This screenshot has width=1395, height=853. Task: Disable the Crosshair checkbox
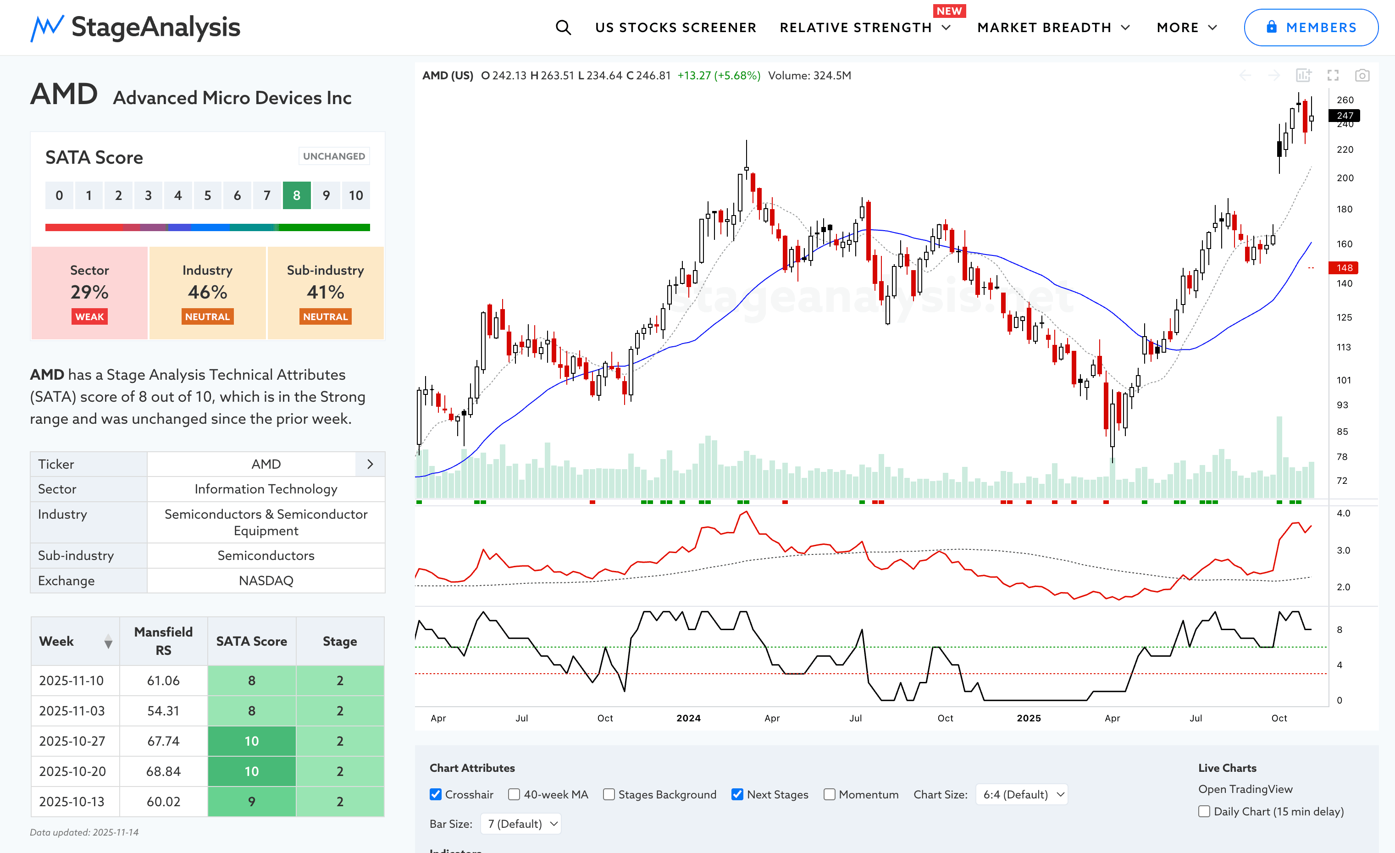pyautogui.click(x=435, y=794)
